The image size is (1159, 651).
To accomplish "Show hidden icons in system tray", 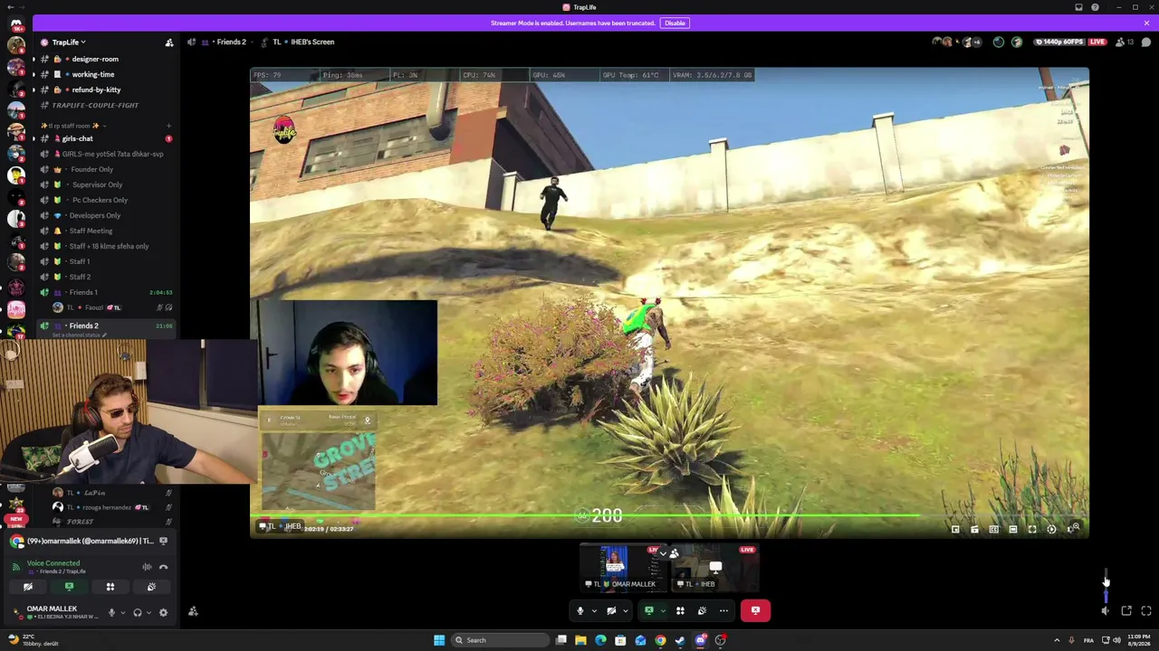I will [x=1057, y=640].
